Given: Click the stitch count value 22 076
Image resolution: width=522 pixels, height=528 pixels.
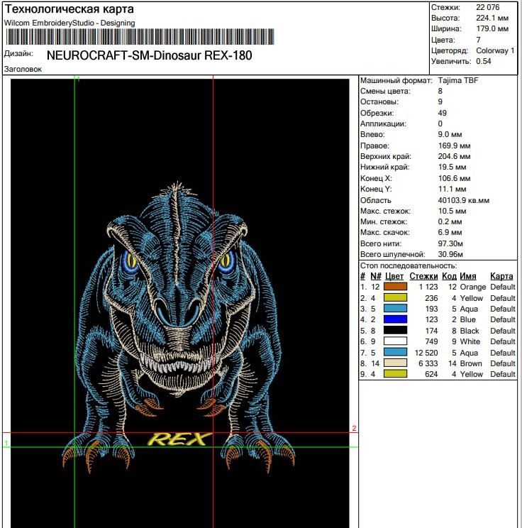Looking at the screenshot, I should tap(488, 7).
